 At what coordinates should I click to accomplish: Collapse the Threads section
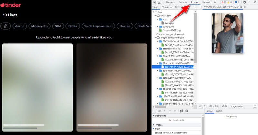click(x=153, y=124)
